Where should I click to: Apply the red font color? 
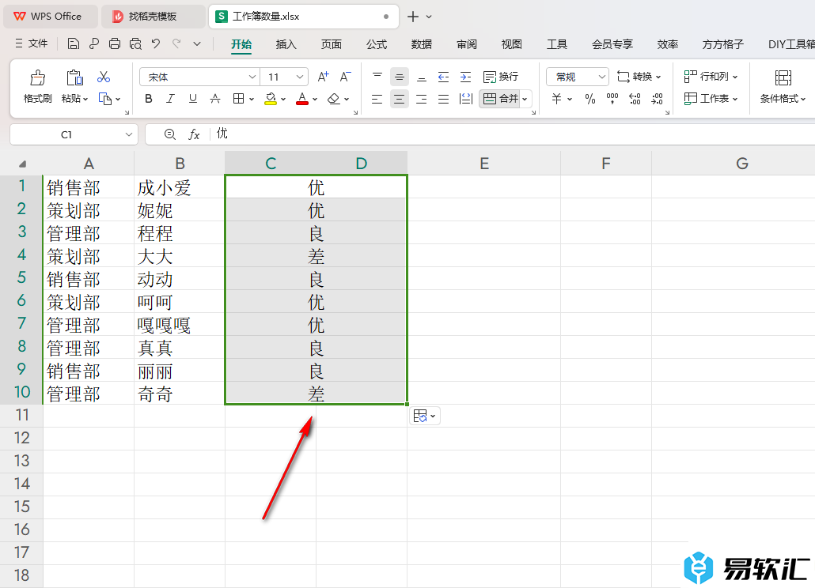302,99
